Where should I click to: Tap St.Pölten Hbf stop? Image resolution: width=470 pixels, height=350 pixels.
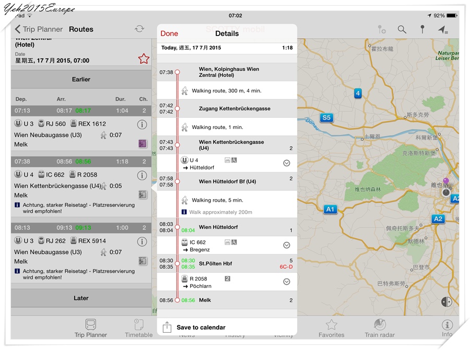click(x=227, y=263)
